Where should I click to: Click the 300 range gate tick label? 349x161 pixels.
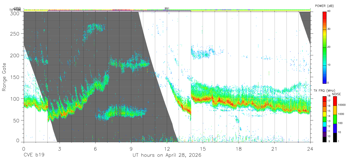15,13
